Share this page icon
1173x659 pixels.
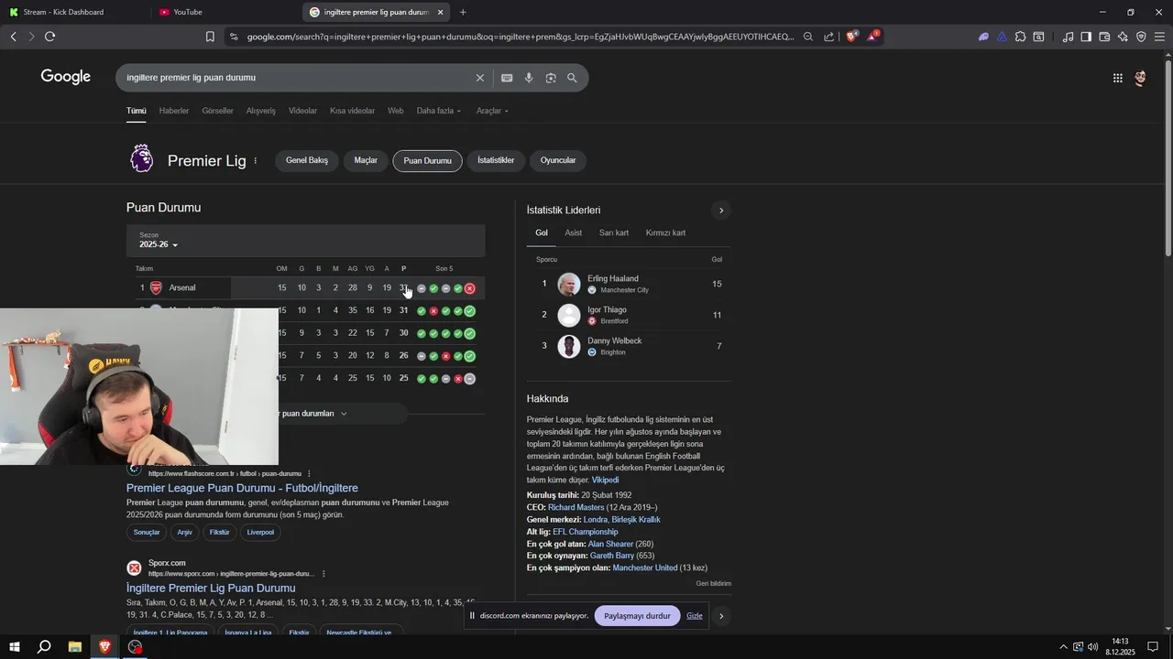click(x=829, y=37)
